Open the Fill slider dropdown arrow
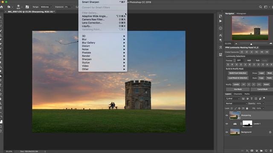This screenshot has height=153, width=273. (263, 108)
